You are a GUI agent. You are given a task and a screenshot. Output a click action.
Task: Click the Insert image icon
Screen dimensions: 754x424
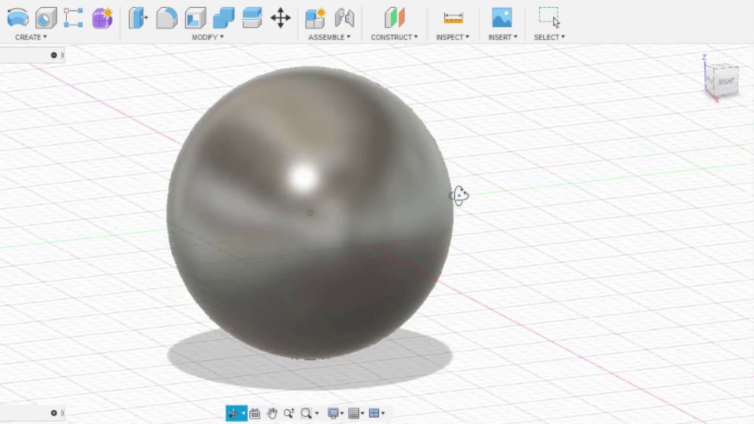point(502,18)
